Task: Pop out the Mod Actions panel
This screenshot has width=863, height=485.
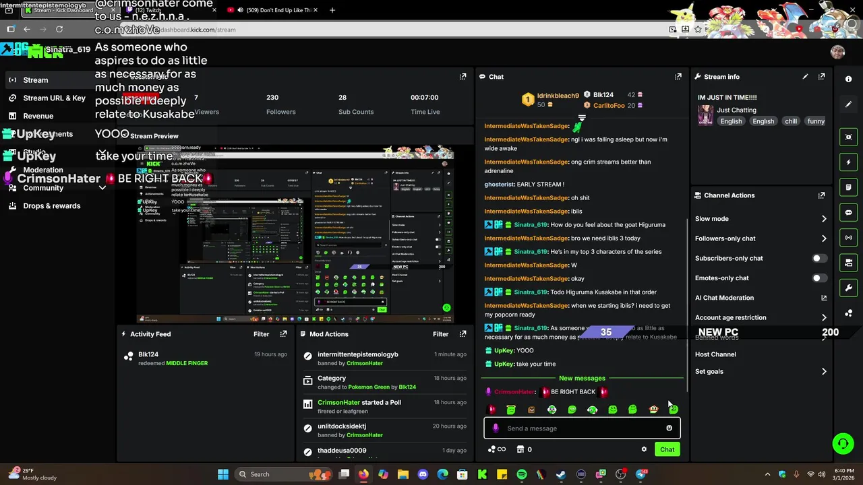Action: coord(463,334)
